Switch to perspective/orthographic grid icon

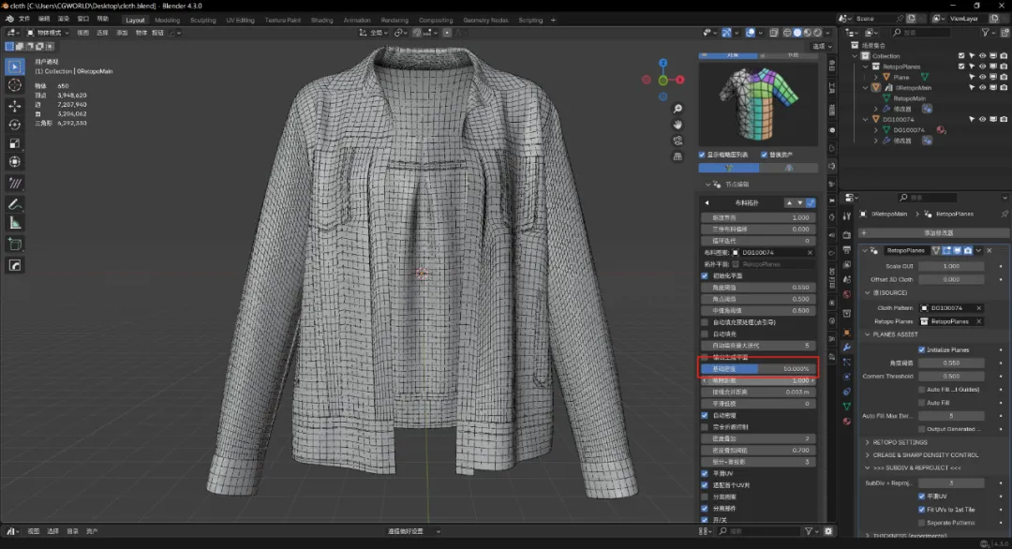(x=677, y=156)
